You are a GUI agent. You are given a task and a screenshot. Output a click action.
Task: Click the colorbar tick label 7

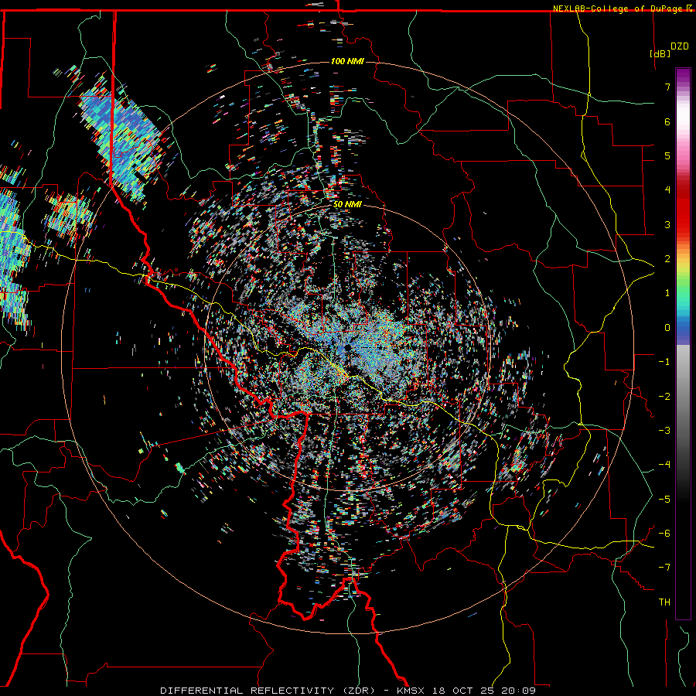pos(667,87)
